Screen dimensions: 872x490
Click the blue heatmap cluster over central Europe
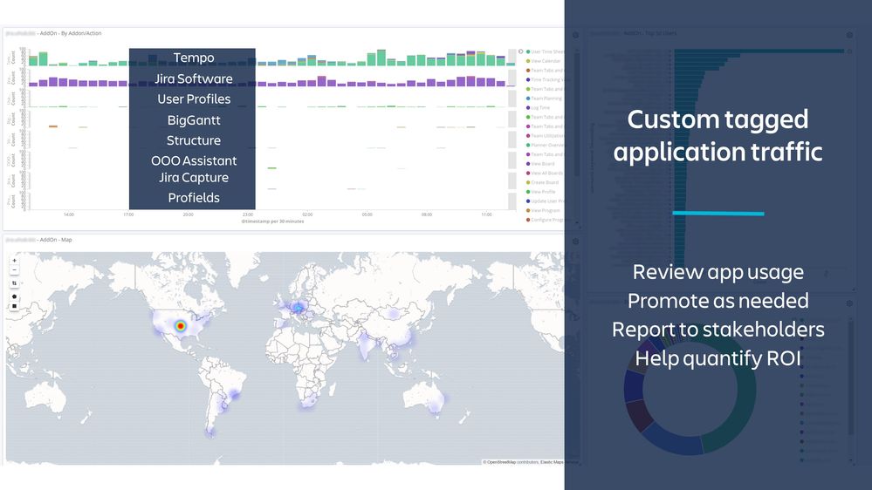click(299, 308)
